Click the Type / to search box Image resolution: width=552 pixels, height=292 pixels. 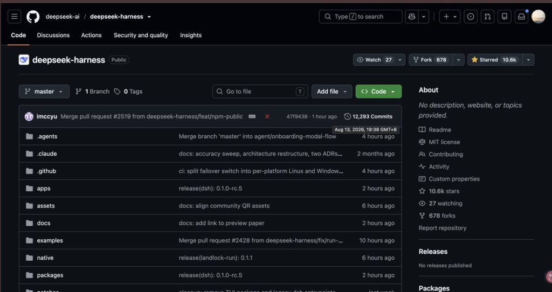point(361,17)
